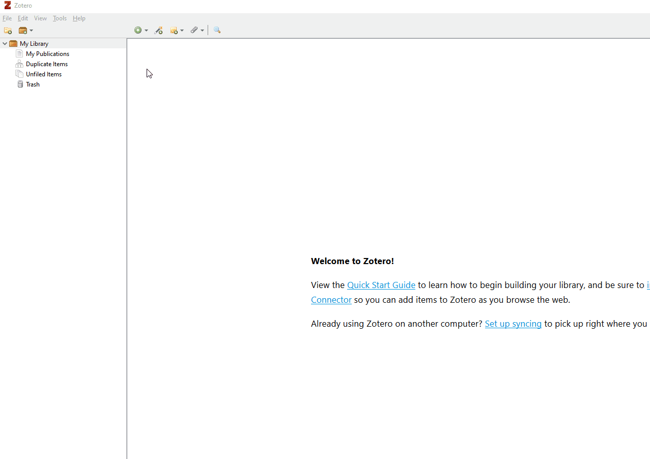Image resolution: width=650 pixels, height=459 pixels.
Task: Open the New Note dropdown button
Action: tap(177, 31)
